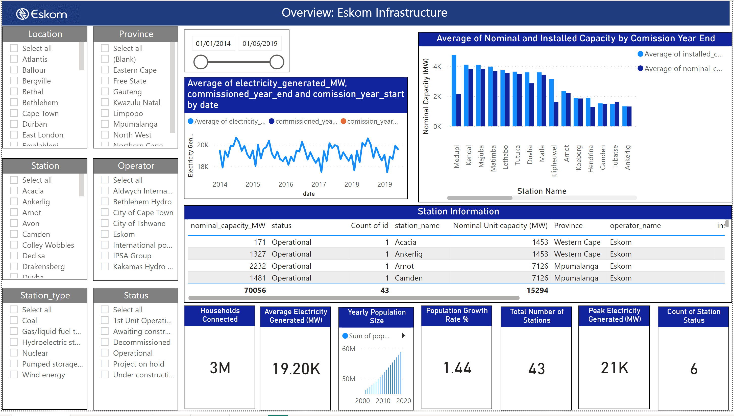Image resolution: width=734 pixels, height=416 pixels.
Task: Click the orange 'comission_year...' legend marker
Action: [343, 121]
